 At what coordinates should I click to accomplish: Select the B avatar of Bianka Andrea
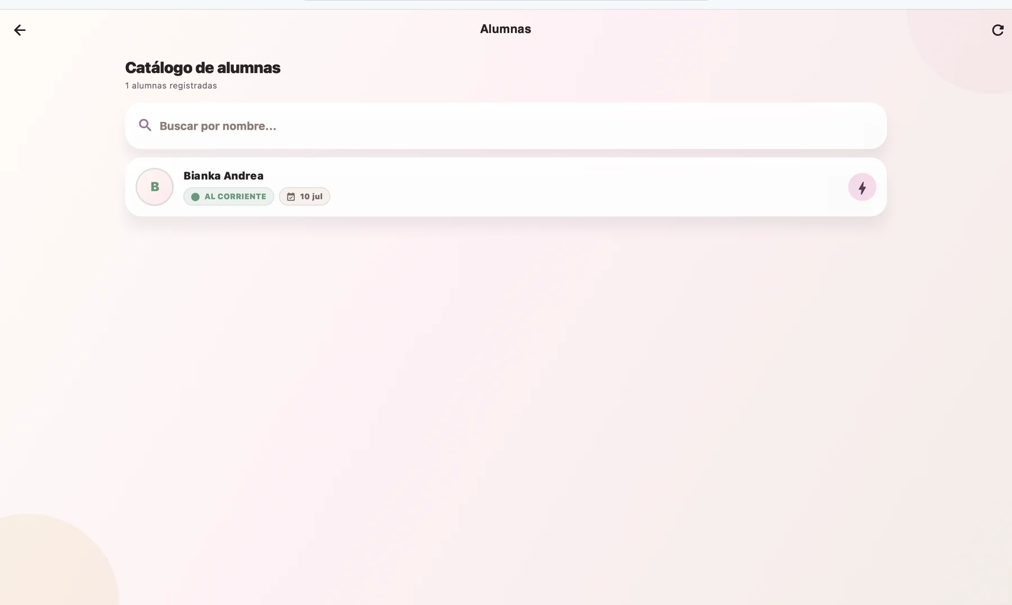tap(155, 187)
